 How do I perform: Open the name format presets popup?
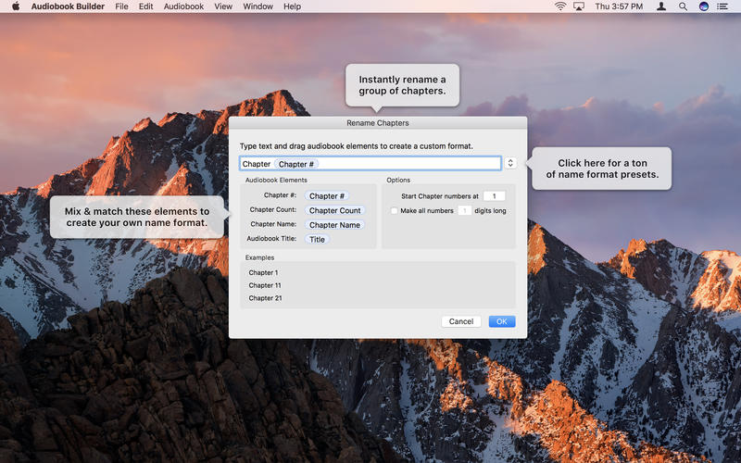(510, 163)
